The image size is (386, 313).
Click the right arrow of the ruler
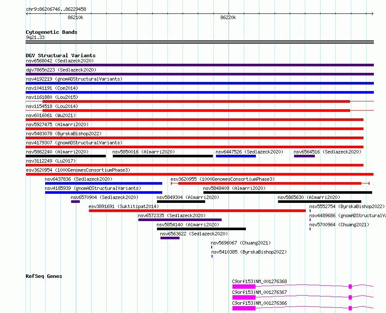tap(372, 14)
